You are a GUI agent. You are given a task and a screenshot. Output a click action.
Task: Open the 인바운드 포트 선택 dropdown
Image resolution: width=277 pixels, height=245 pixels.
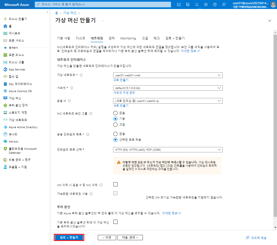pyautogui.click(x=168, y=150)
